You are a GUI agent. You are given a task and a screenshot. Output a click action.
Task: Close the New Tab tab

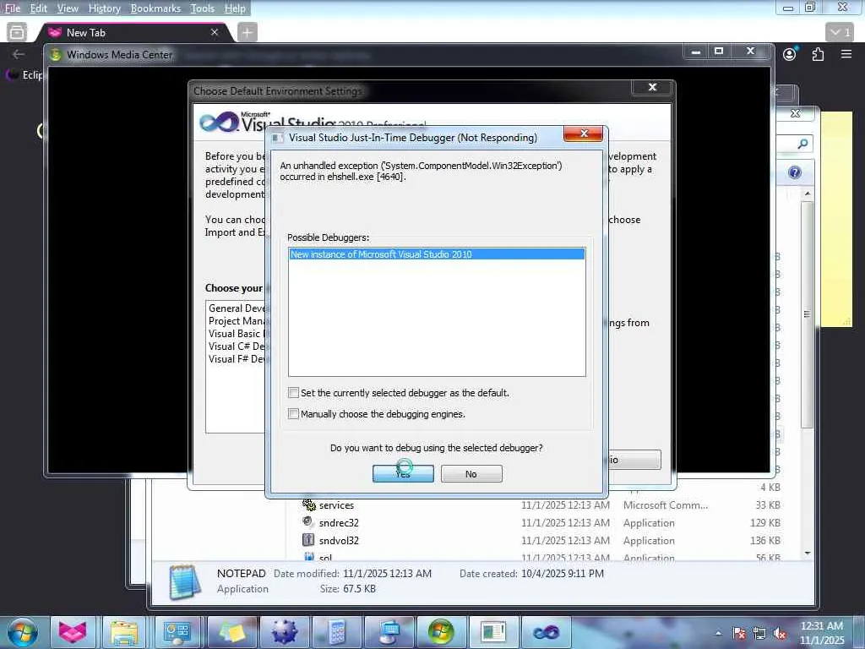click(x=215, y=33)
